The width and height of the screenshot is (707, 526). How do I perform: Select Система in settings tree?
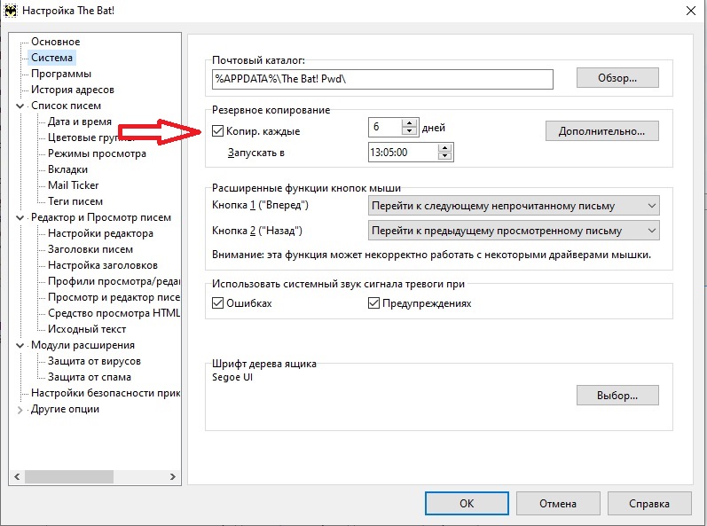click(51, 58)
